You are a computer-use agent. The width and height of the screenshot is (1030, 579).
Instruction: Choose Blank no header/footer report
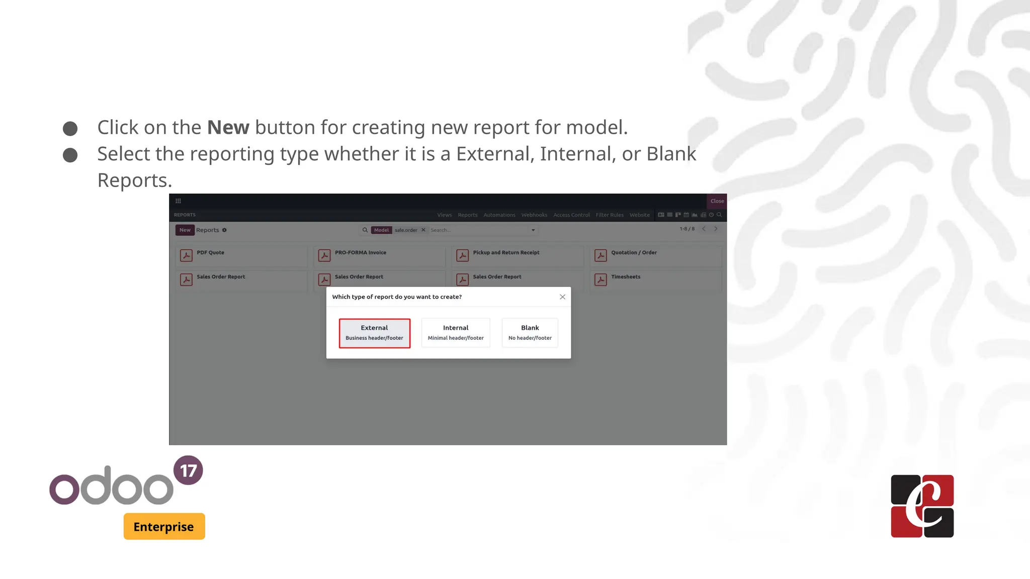pos(530,333)
